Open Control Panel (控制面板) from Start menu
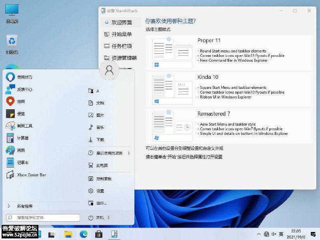Image resolution: width=320 pixels, height=240 pixels. pos(103,179)
